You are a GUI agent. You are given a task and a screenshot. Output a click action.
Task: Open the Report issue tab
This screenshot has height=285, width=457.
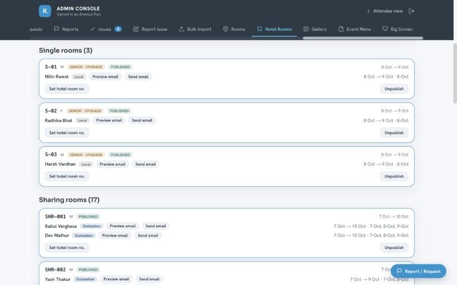(x=150, y=29)
